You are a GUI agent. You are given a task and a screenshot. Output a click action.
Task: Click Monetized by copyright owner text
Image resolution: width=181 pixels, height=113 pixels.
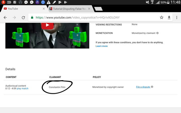point(108,87)
